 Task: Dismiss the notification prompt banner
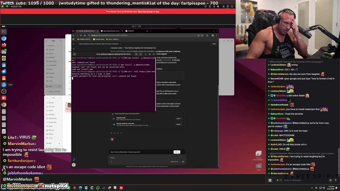182,152
